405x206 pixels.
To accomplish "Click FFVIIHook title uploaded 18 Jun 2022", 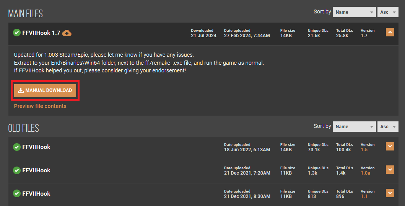I will [36, 147].
